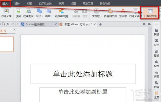Open quick access toolbar dropdown arrow
The height and width of the screenshot is (102, 161).
(17, 24)
